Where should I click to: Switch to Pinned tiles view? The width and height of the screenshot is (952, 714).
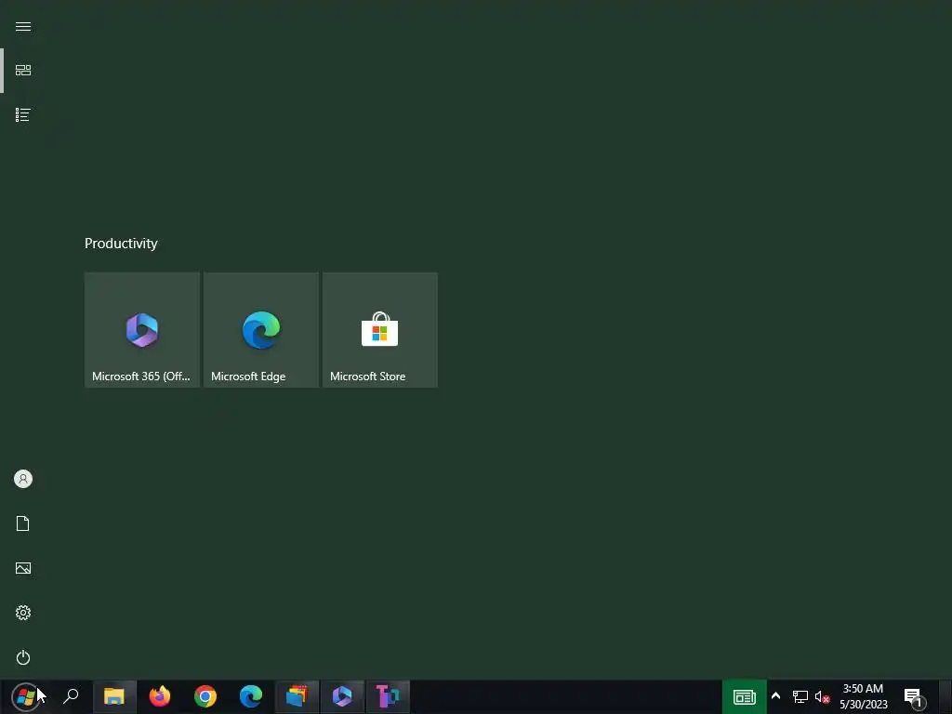23,71
